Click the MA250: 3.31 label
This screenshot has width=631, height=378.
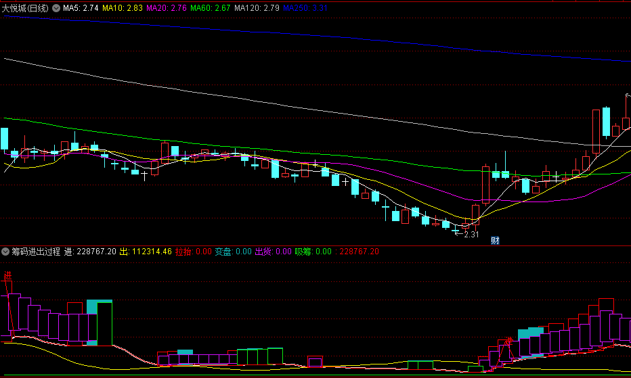point(305,8)
